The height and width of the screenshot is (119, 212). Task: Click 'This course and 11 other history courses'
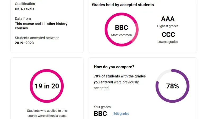coord(41,26)
